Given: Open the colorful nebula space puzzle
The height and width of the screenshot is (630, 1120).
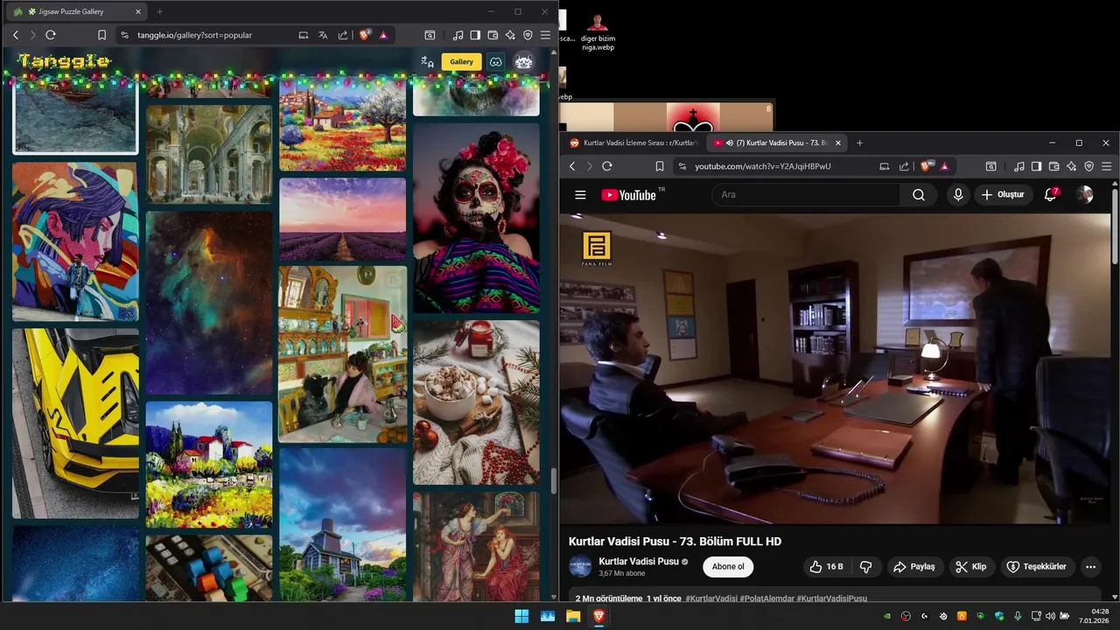Looking at the screenshot, I should tap(209, 303).
